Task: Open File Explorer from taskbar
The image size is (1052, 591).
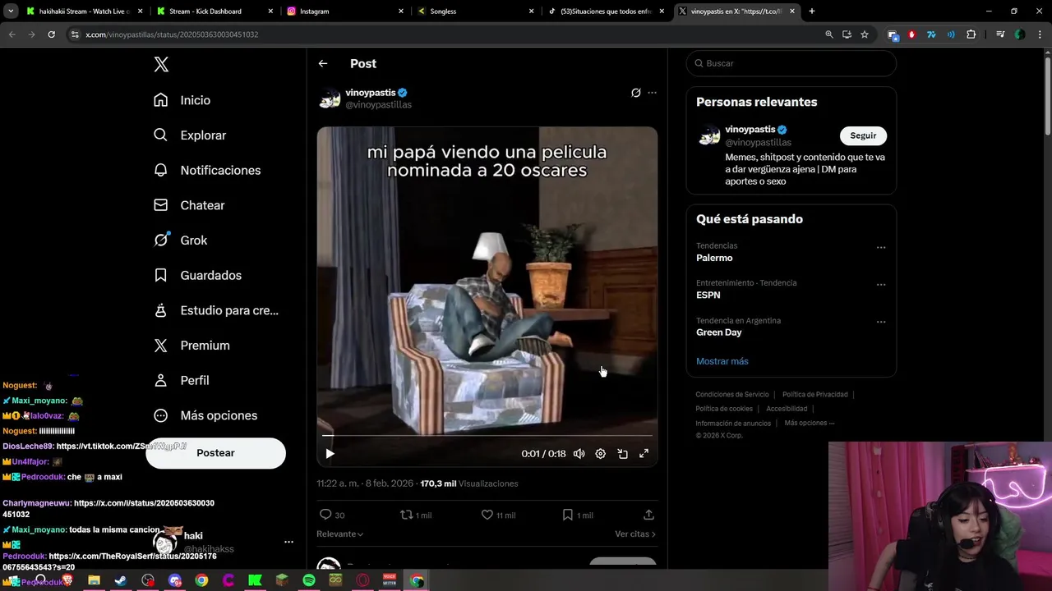Action: 94,581
